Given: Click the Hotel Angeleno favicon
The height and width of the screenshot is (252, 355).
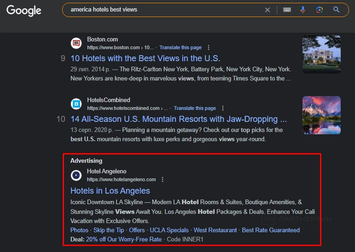Looking at the screenshot, I should click(76, 175).
